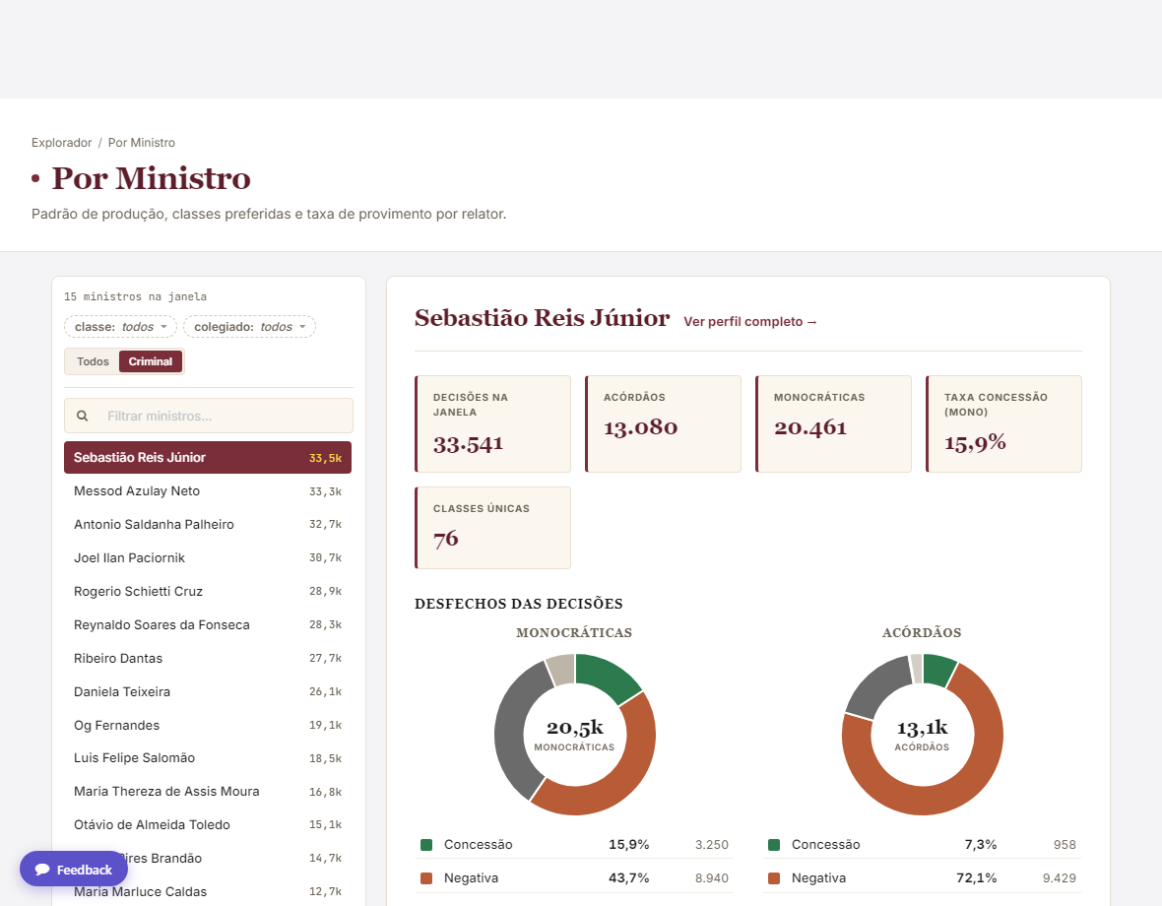The height and width of the screenshot is (906, 1162).
Task: Choose Joel Ilan Paciornik from list
Action: 208,557
